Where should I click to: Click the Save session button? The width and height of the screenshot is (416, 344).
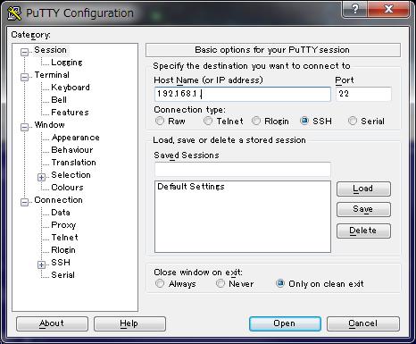363,210
